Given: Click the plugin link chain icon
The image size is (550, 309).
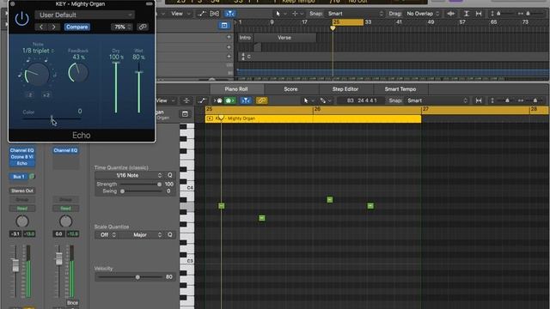Looking at the screenshot, I should [x=143, y=27].
